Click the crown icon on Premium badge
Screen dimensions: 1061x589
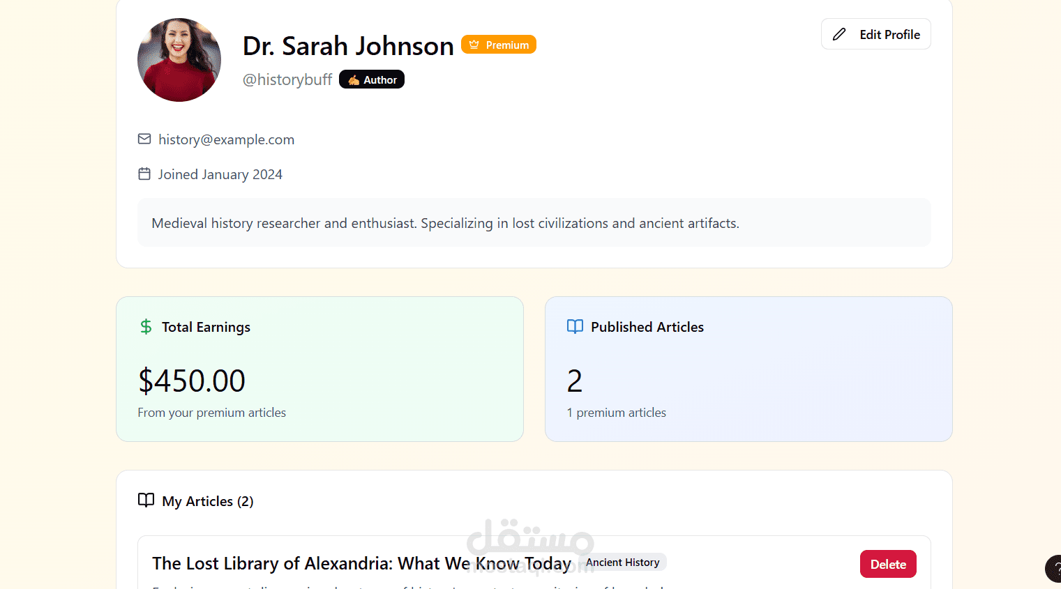pos(474,45)
